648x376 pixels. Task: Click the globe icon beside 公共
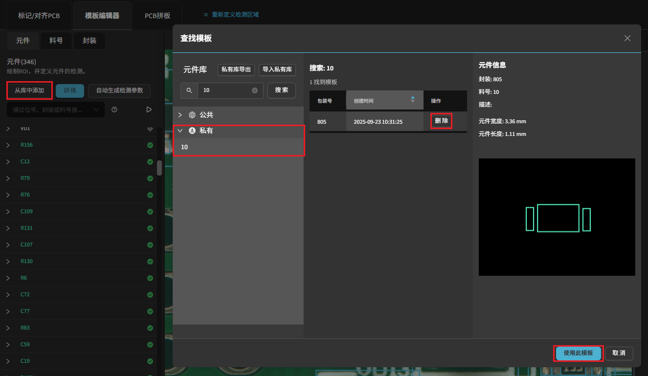click(192, 115)
